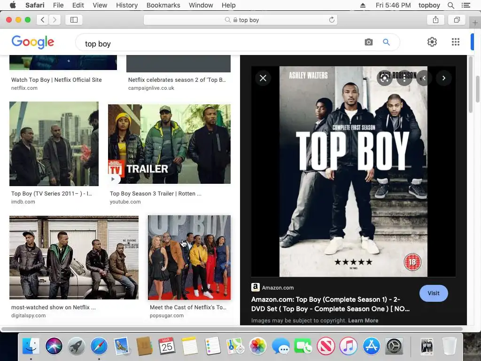Open Calendar showing 25 in Dock
This screenshot has height=361, width=481.
pyautogui.click(x=167, y=346)
